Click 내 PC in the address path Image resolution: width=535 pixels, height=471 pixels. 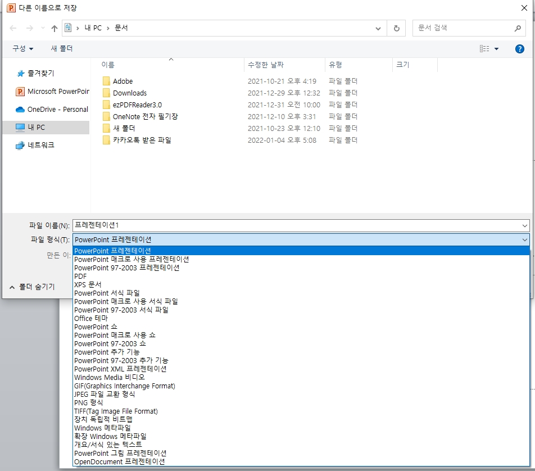93,28
